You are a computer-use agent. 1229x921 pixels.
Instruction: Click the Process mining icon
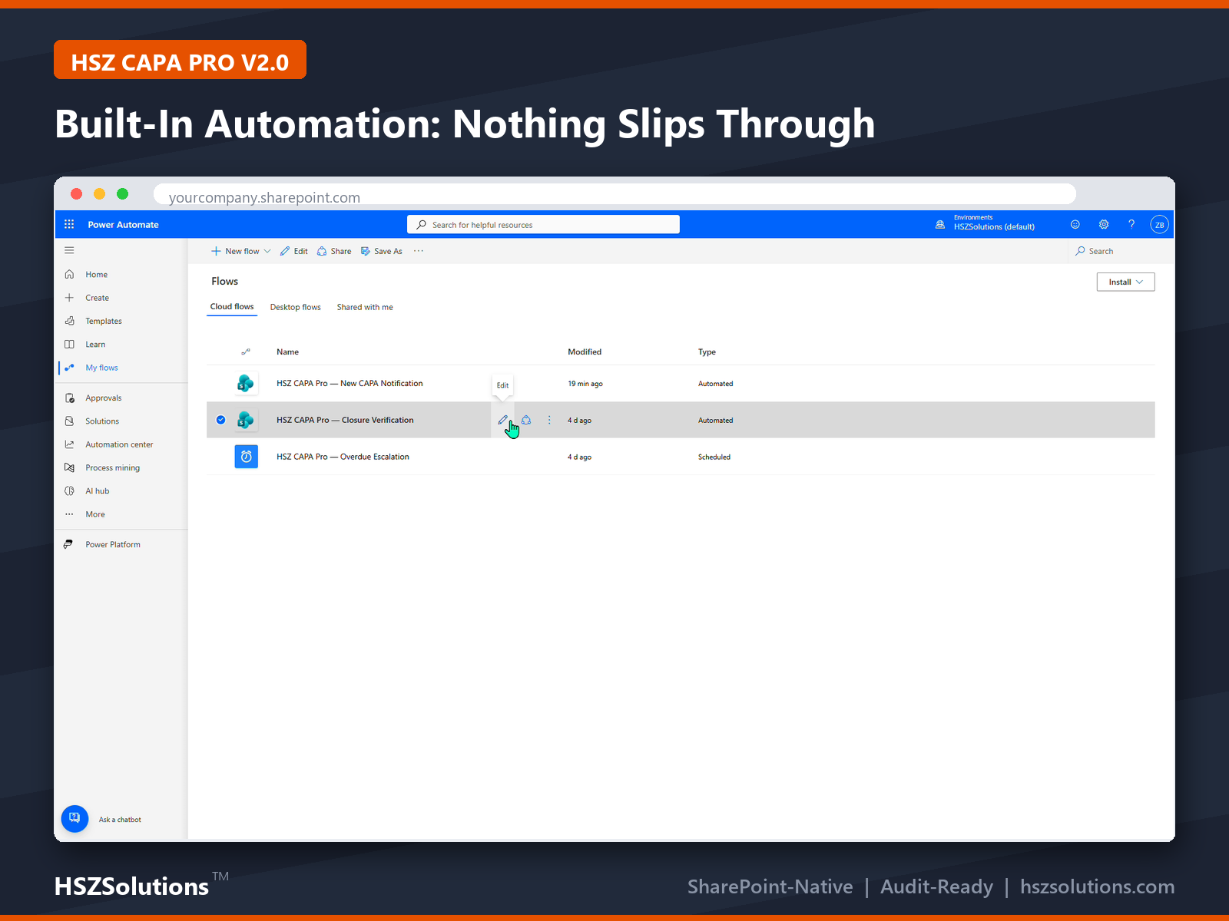click(x=69, y=467)
